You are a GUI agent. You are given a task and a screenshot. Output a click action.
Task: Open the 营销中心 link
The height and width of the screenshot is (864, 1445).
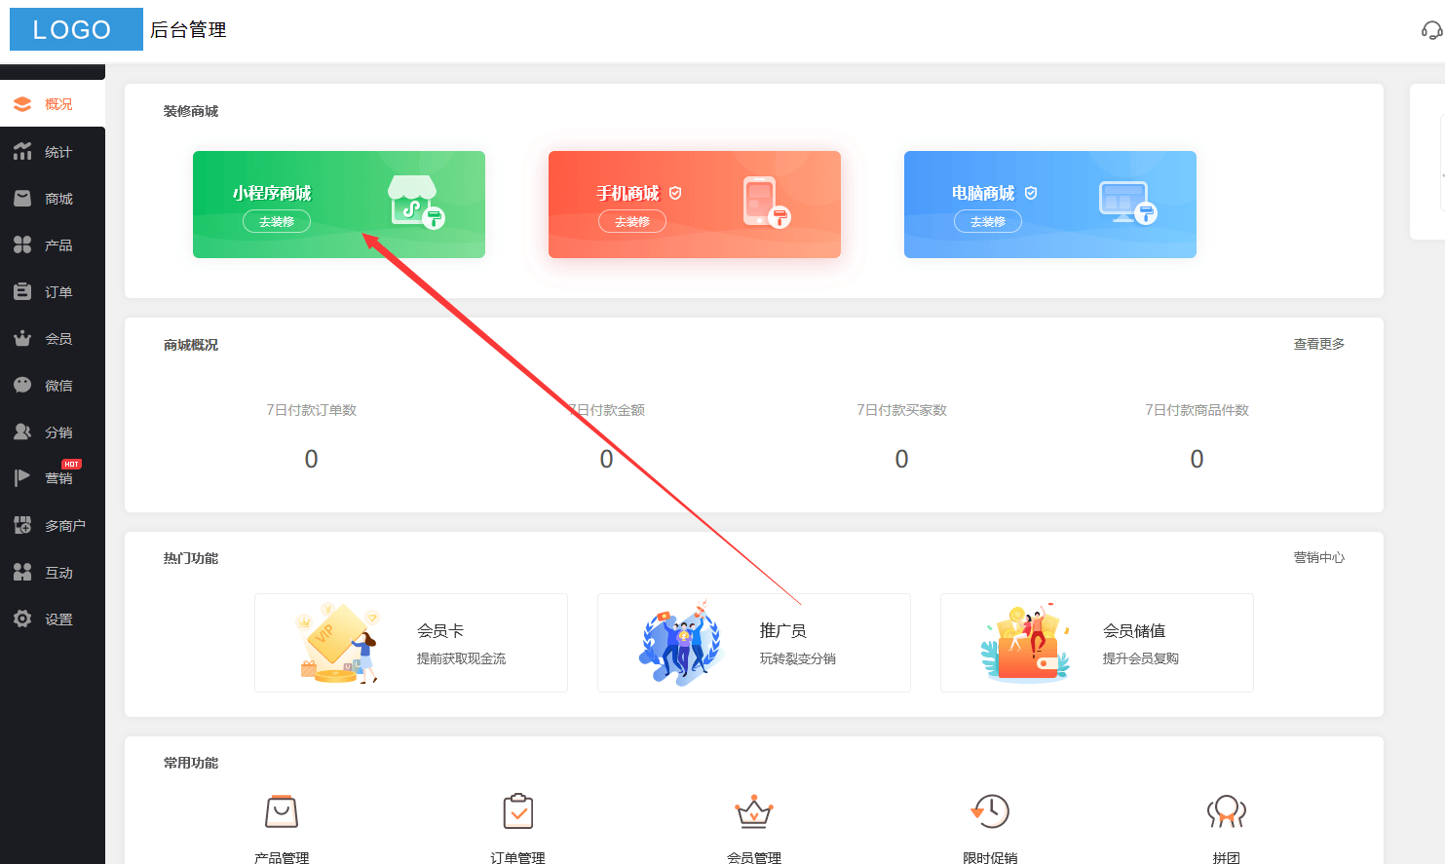point(1318,557)
